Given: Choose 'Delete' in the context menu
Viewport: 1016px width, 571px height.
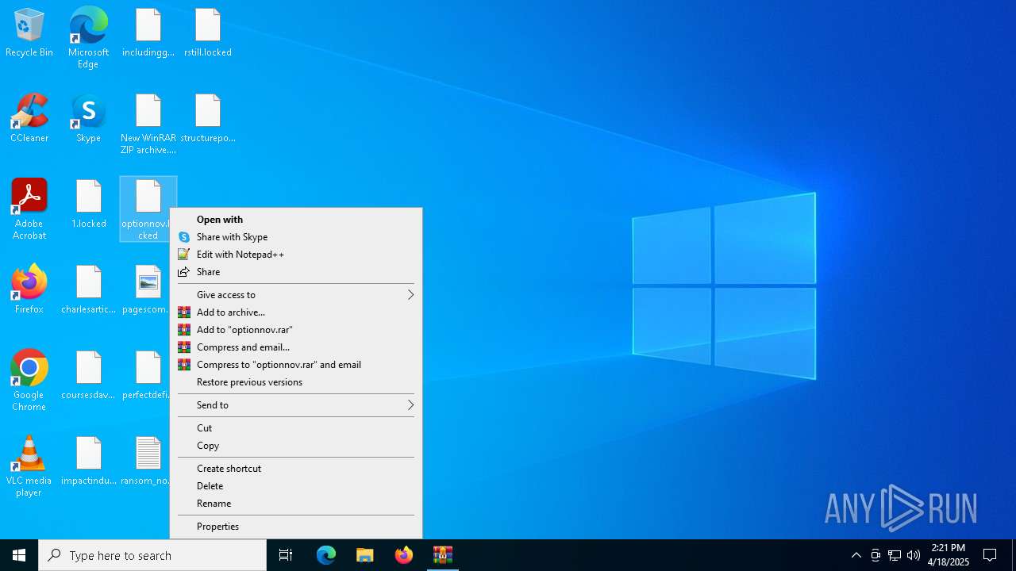Looking at the screenshot, I should tap(296, 486).
